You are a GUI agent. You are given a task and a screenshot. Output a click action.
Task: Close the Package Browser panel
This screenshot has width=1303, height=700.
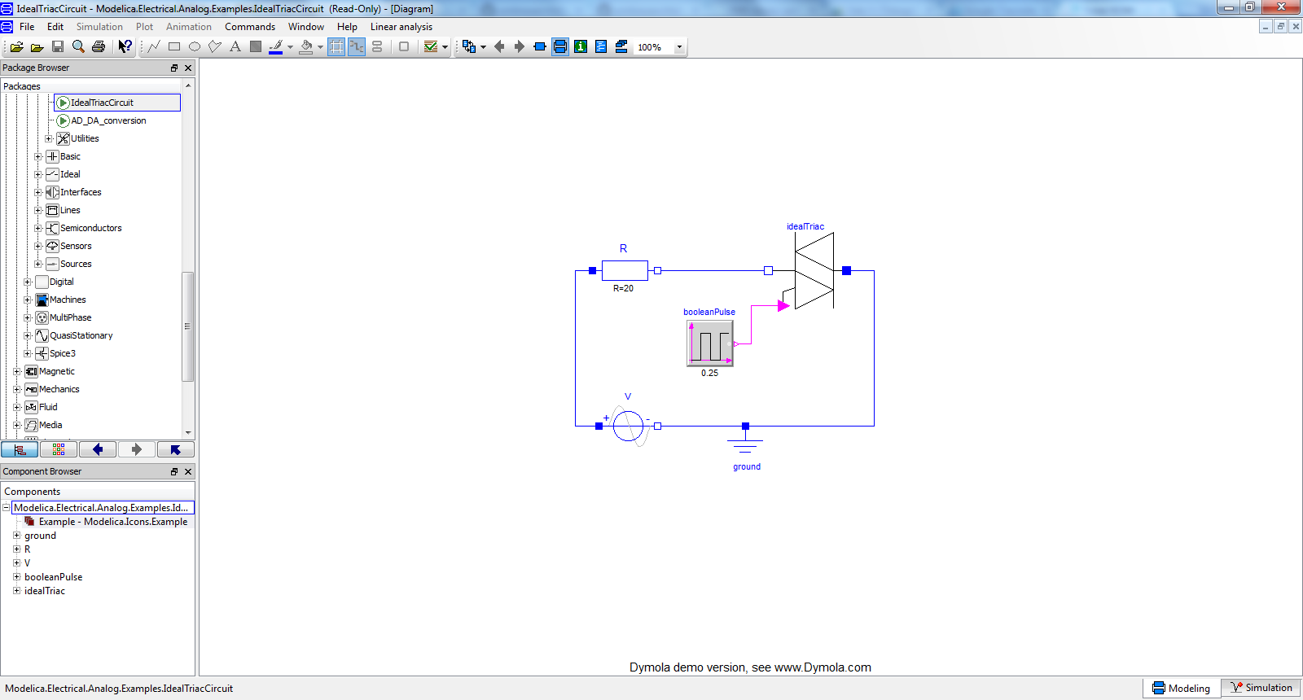coord(188,68)
